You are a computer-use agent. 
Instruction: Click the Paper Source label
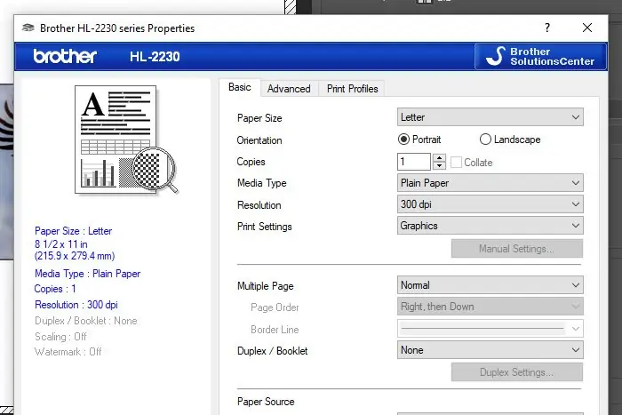pos(266,402)
